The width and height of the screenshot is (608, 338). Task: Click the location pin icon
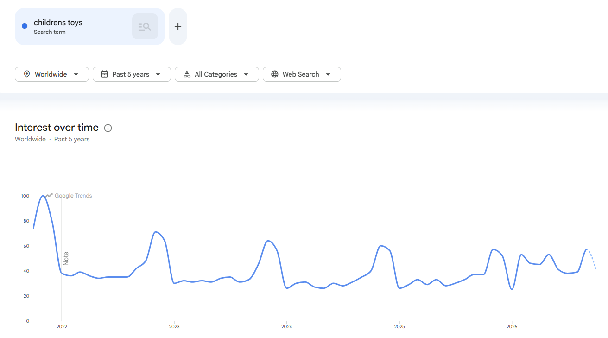click(x=27, y=74)
